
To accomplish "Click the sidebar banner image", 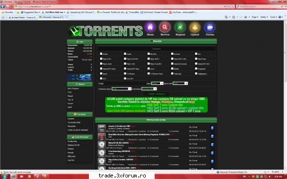I will [80, 77].
